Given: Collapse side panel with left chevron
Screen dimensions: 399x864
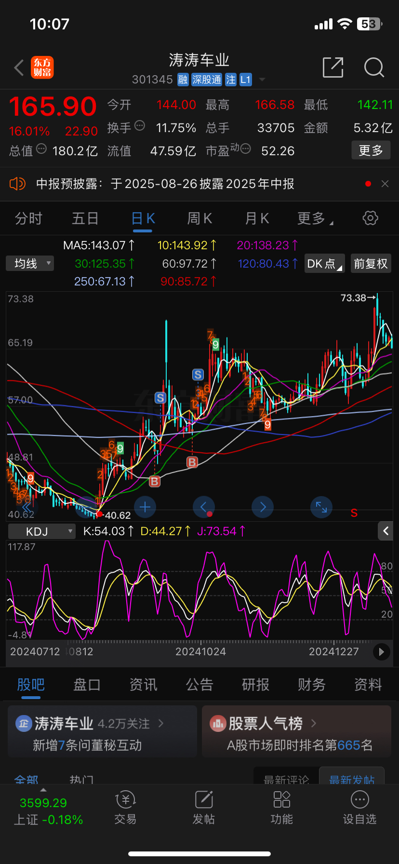Looking at the screenshot, I should tap(386, 531).
